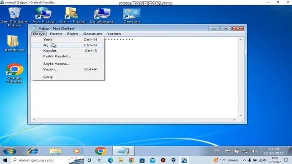The width and height of the screenshot is (292, 164).
Task: Open Task View on the host taskbar
Action: [99, 160]
